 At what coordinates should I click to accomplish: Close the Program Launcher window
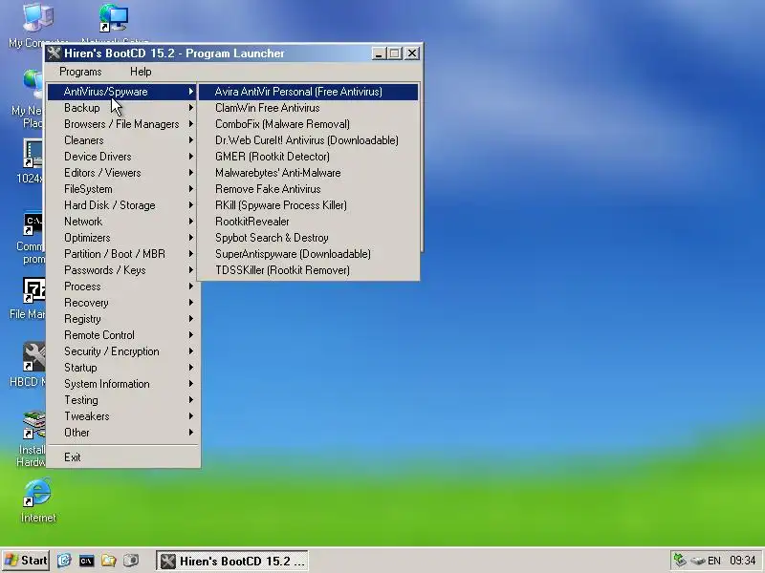[412, 53]
